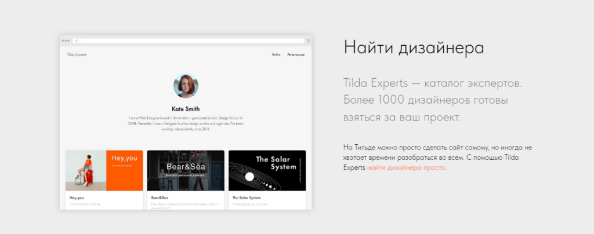
Task: Click the Bear&Sea card title text
Action: 160,198
